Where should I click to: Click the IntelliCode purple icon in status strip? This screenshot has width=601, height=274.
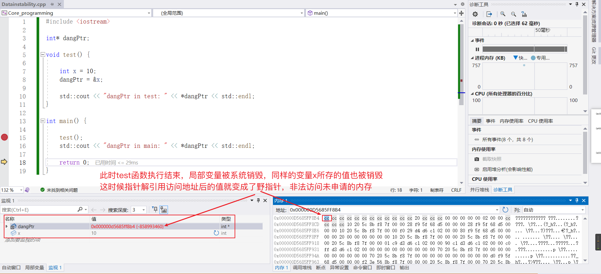coord(27,190)
